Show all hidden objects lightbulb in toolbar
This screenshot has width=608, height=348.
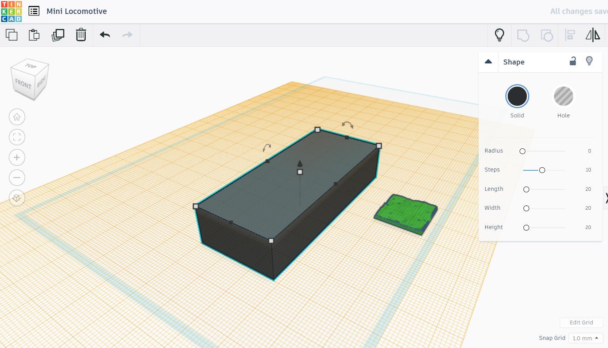coord(500,35)
